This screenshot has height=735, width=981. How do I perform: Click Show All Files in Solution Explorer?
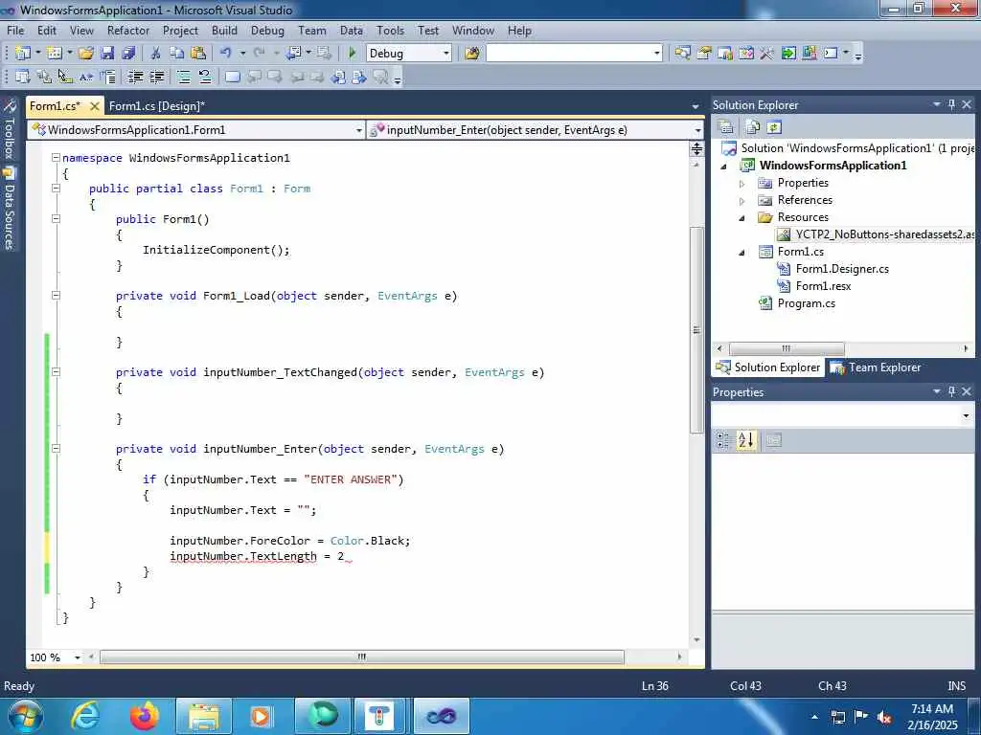[x=753, y=127]
